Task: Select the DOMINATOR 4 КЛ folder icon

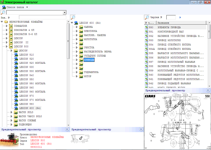Action: coord(11,30)
